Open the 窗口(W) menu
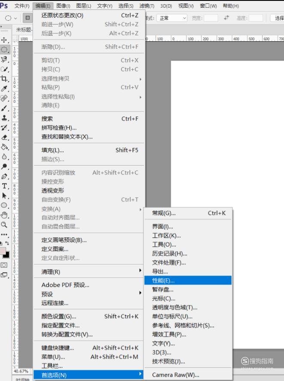This screenshot has width=284, height=381. pos(208,6)
